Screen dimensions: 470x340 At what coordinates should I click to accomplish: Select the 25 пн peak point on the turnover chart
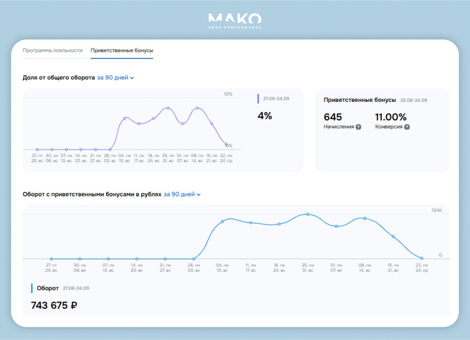tap(308, 215)
